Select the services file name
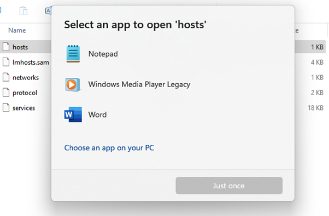The height and width of the screenshot is (216, 329). (x=23, y=108)
